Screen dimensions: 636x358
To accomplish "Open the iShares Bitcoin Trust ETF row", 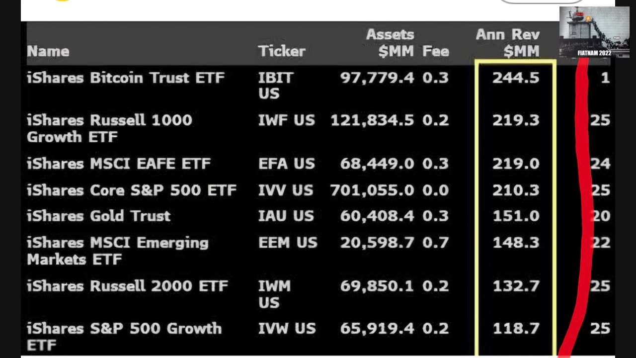I will [126, 78].
